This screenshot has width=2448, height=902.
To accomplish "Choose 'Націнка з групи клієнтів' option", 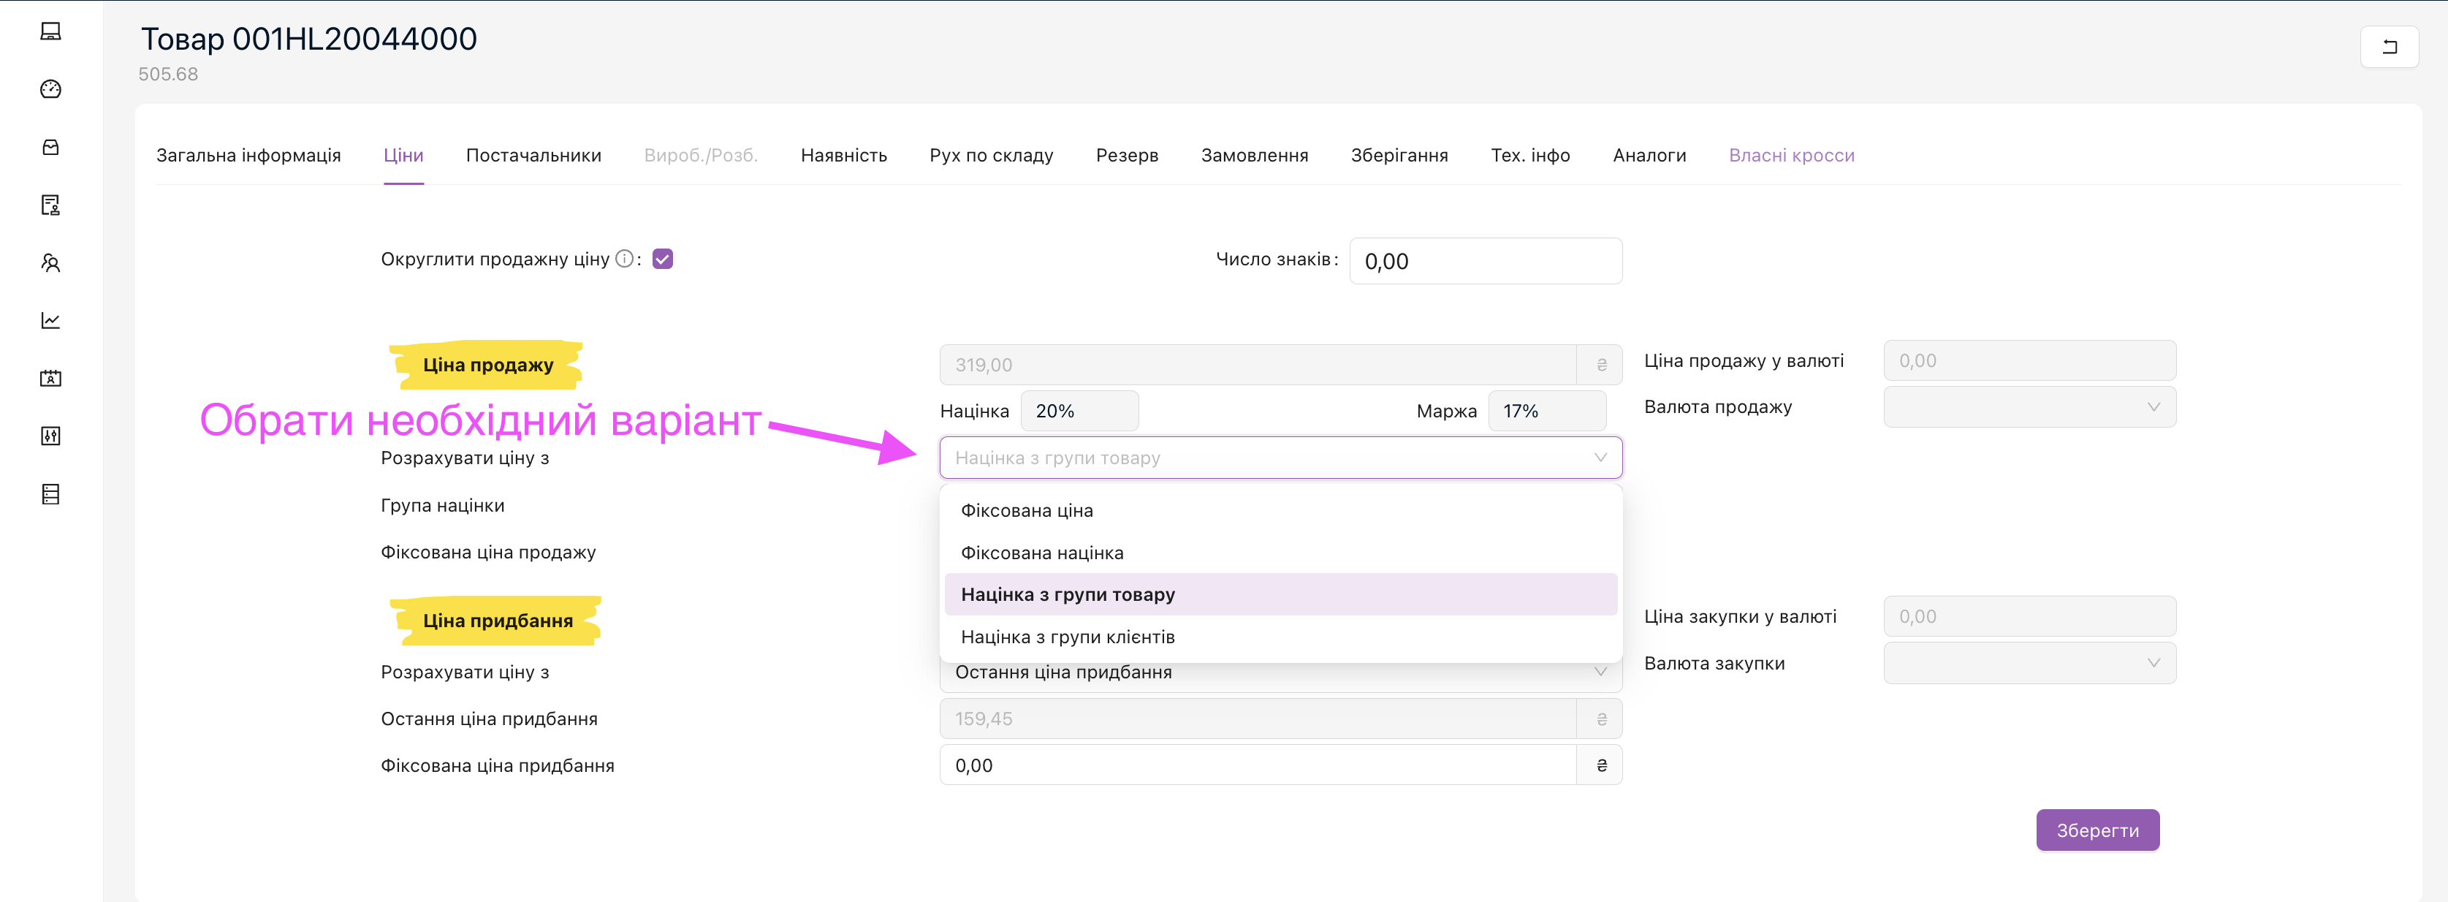I will 1067,637.
